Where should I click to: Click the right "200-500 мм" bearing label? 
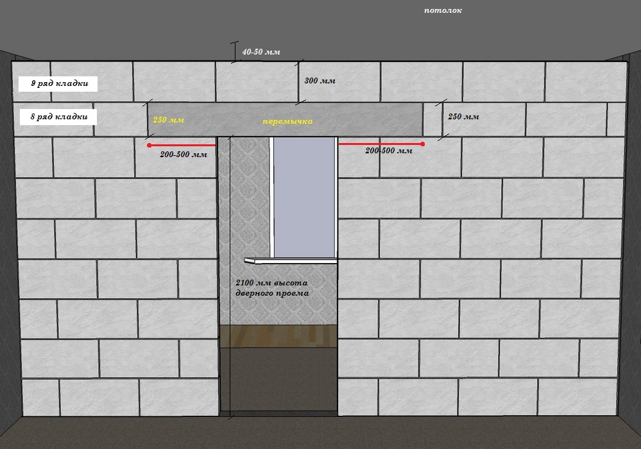[388, 151]
